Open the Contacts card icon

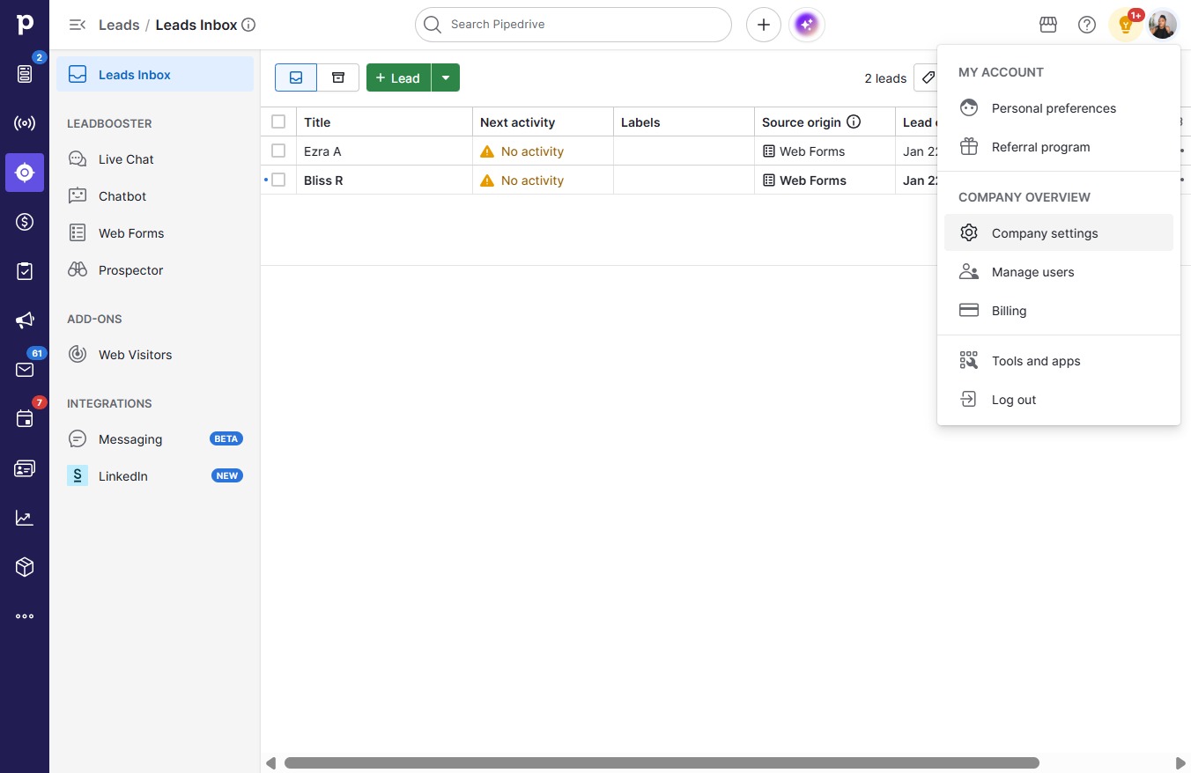coord(25,468)
